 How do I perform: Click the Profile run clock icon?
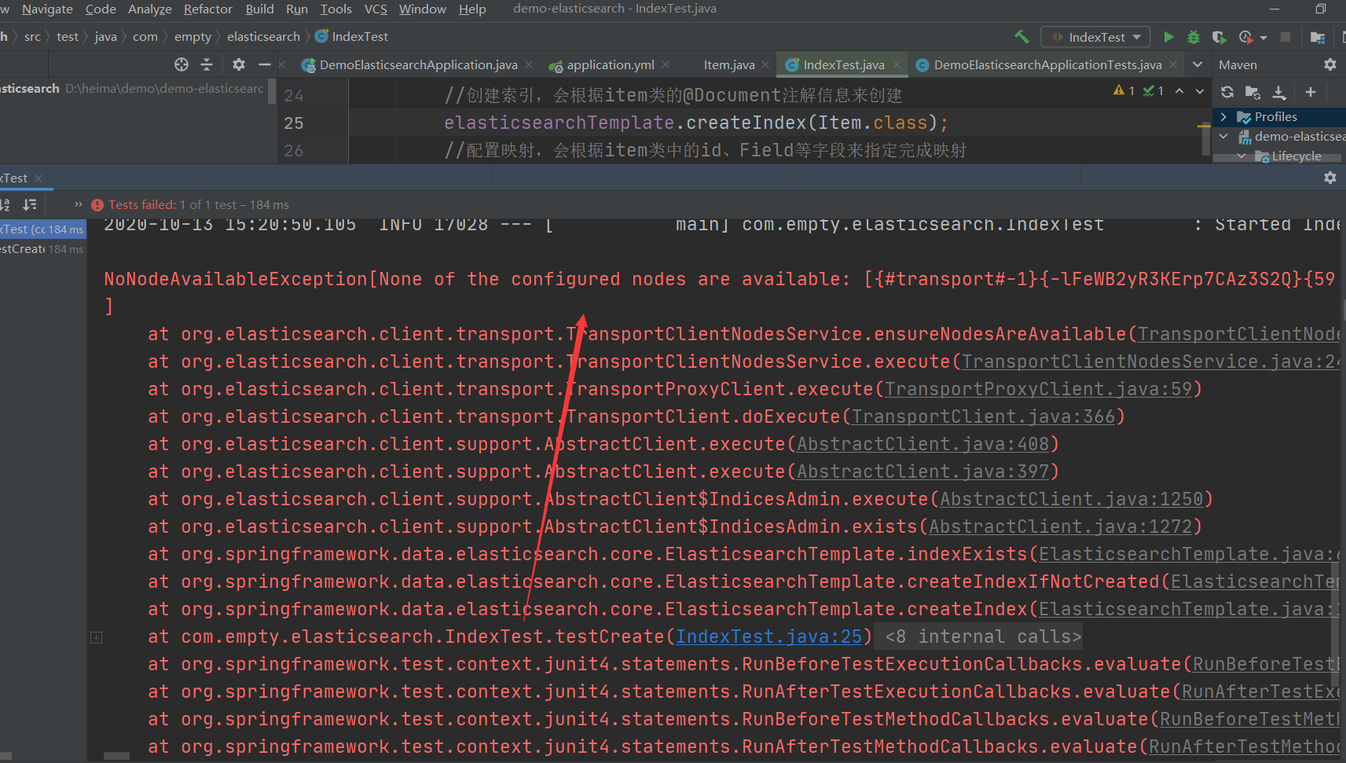coord(1245,37)
